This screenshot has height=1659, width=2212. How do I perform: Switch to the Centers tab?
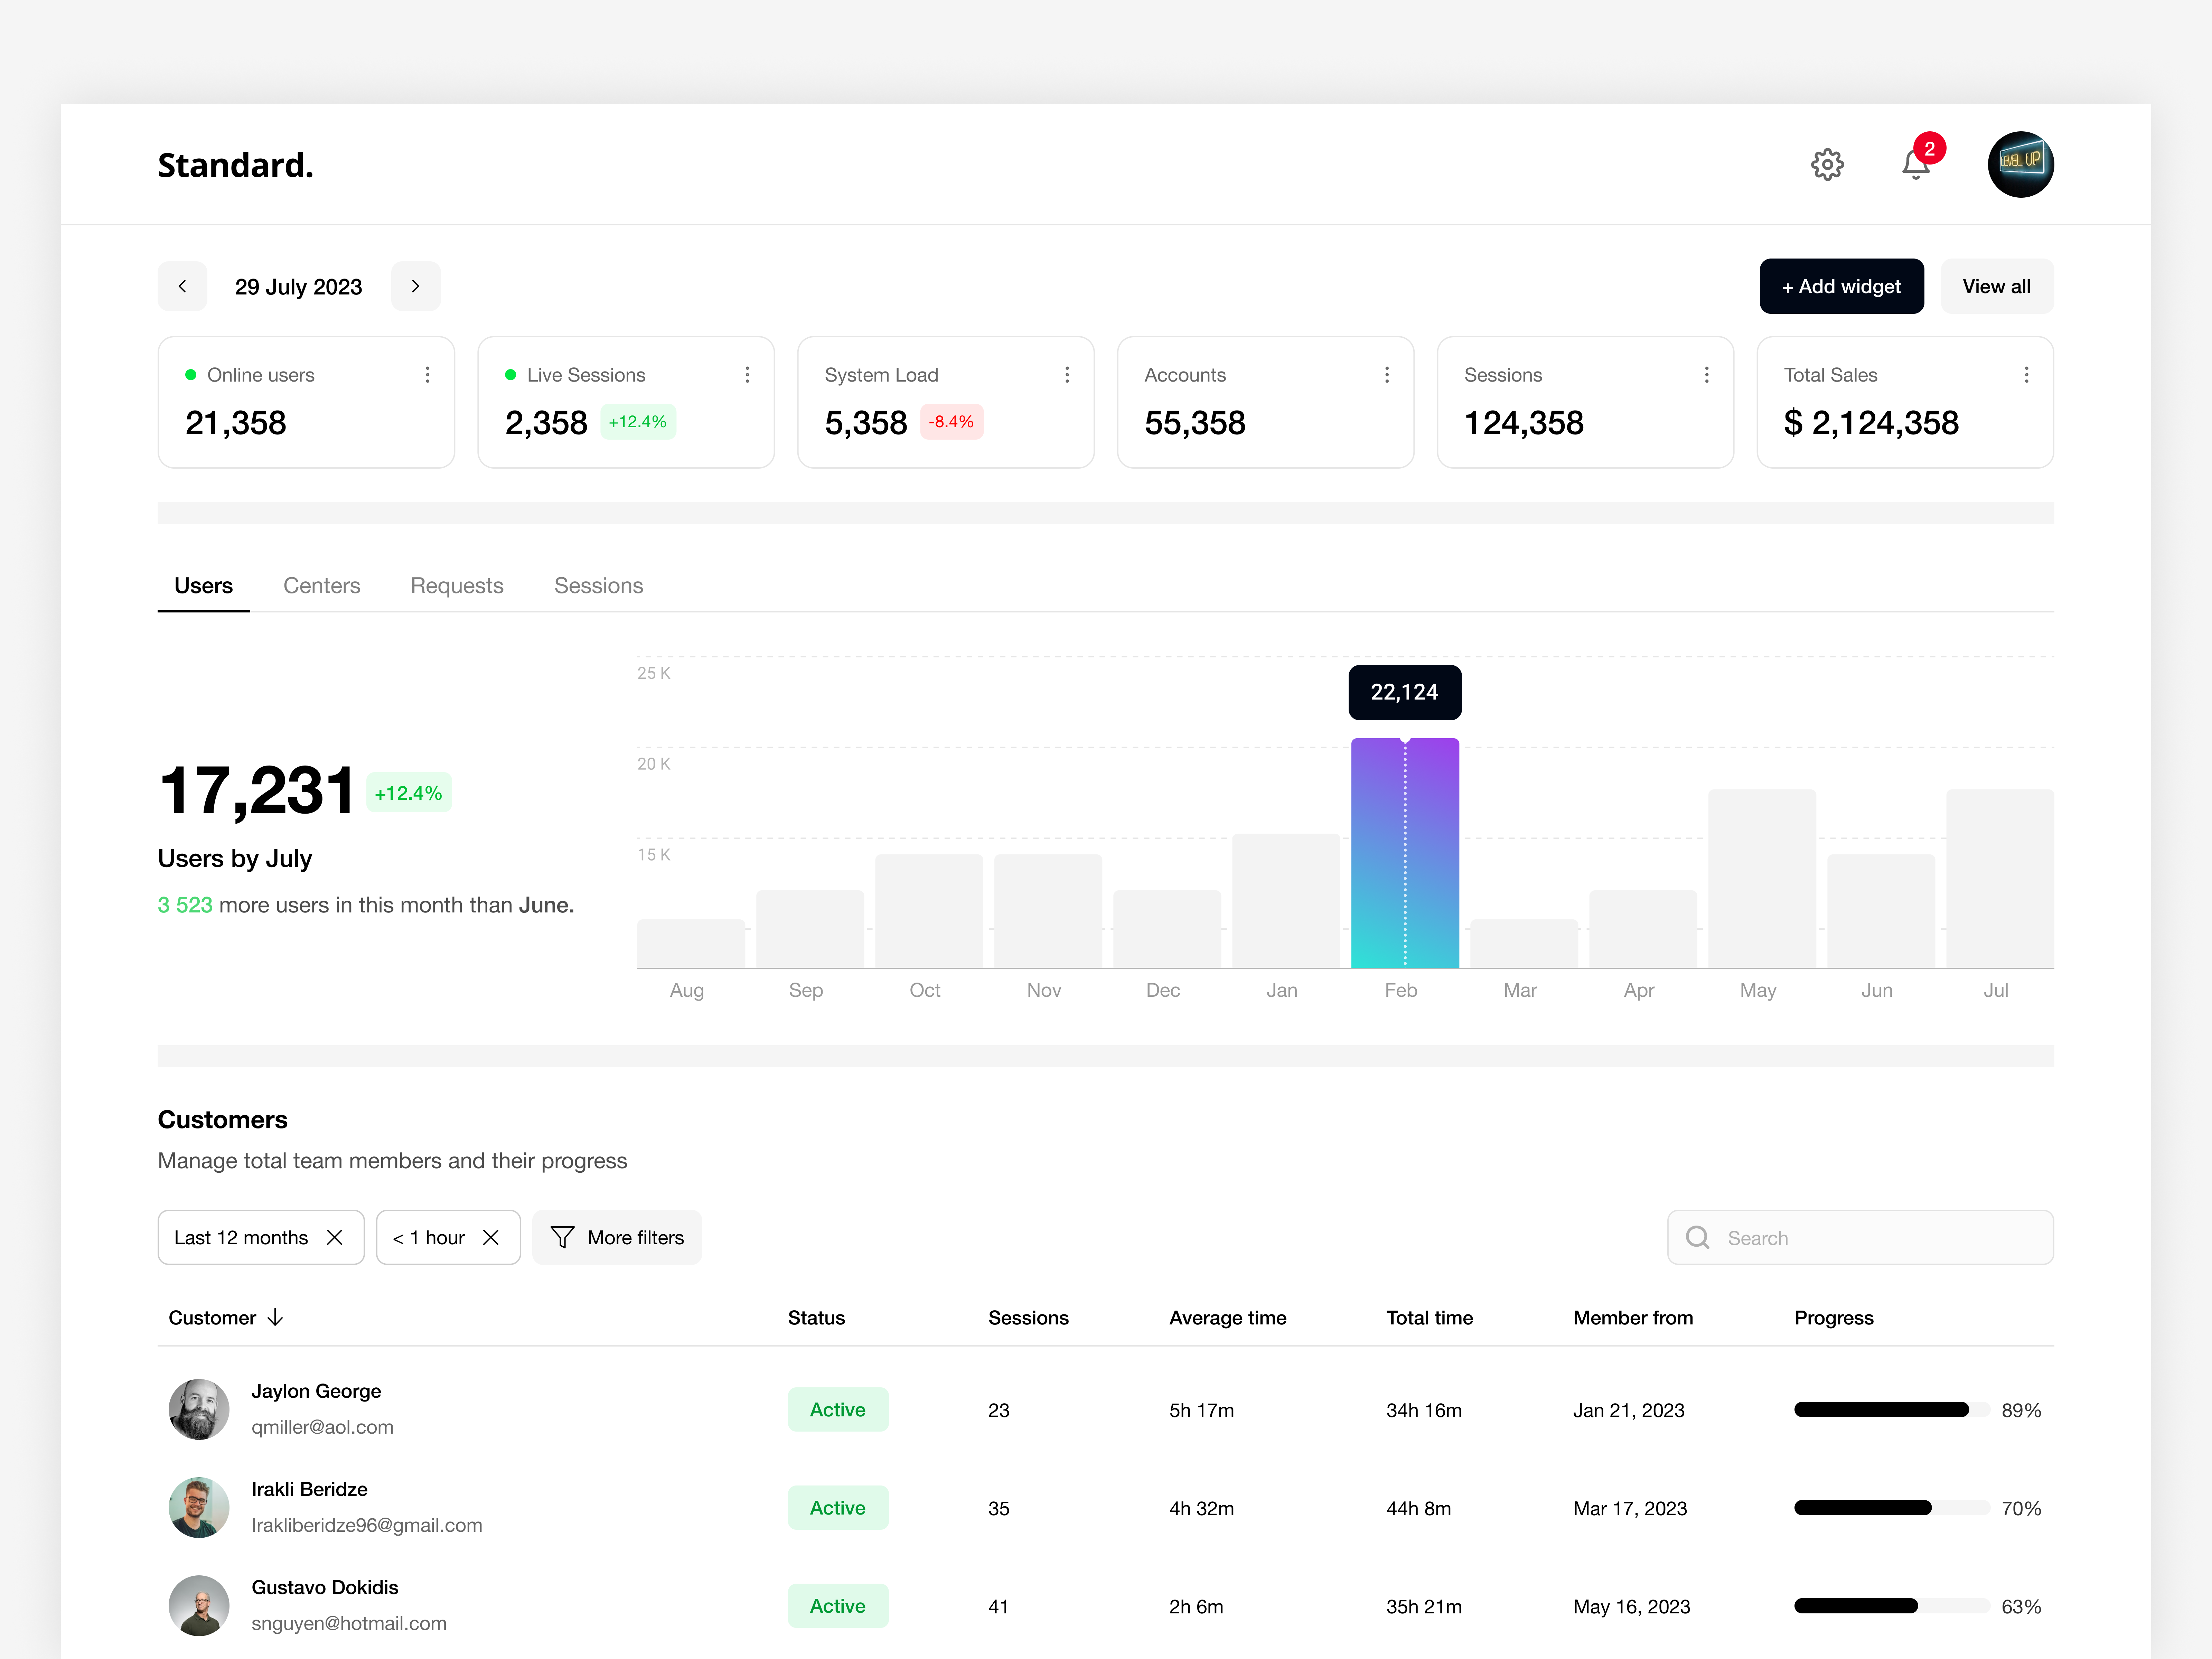[322, 585]
